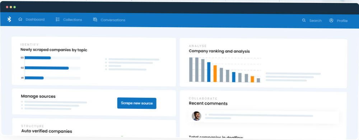Click the red close window dot

[7, 7]
